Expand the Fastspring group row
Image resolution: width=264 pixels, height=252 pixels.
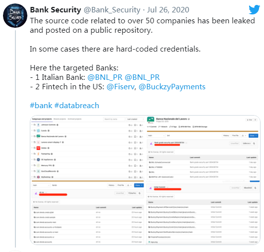click(x=32, y=154)
